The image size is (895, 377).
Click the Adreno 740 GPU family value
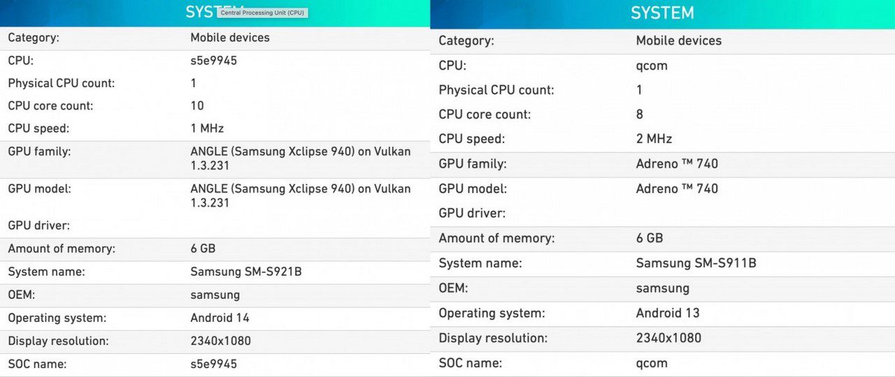coord(676,164)
